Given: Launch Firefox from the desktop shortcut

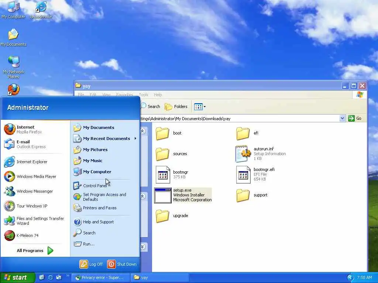Looking at the screenshot, I should 14,89.
